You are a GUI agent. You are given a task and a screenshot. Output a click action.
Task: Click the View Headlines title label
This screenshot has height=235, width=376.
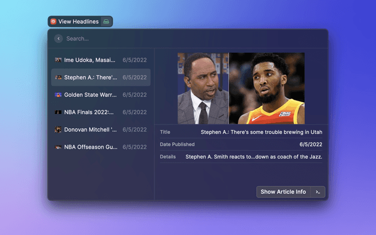tap(78, 22)
